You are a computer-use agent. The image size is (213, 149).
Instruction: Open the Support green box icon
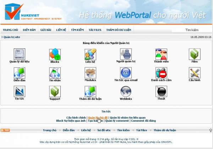[55, 91]
